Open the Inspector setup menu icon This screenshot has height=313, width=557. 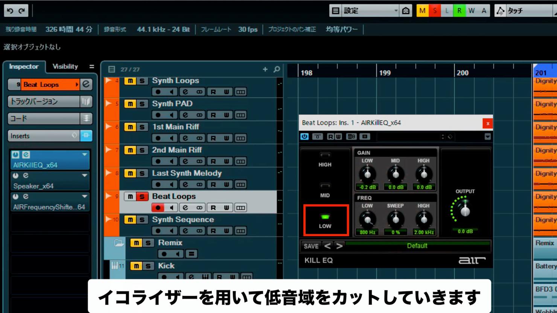91,67
